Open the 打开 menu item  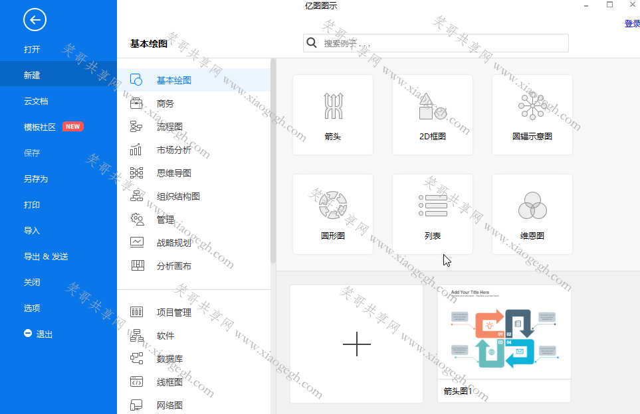coord(32,49)
